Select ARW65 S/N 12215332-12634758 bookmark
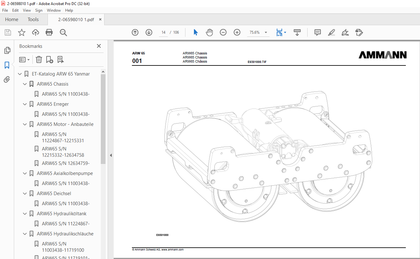420x259 pixels. tap(63, 152)
